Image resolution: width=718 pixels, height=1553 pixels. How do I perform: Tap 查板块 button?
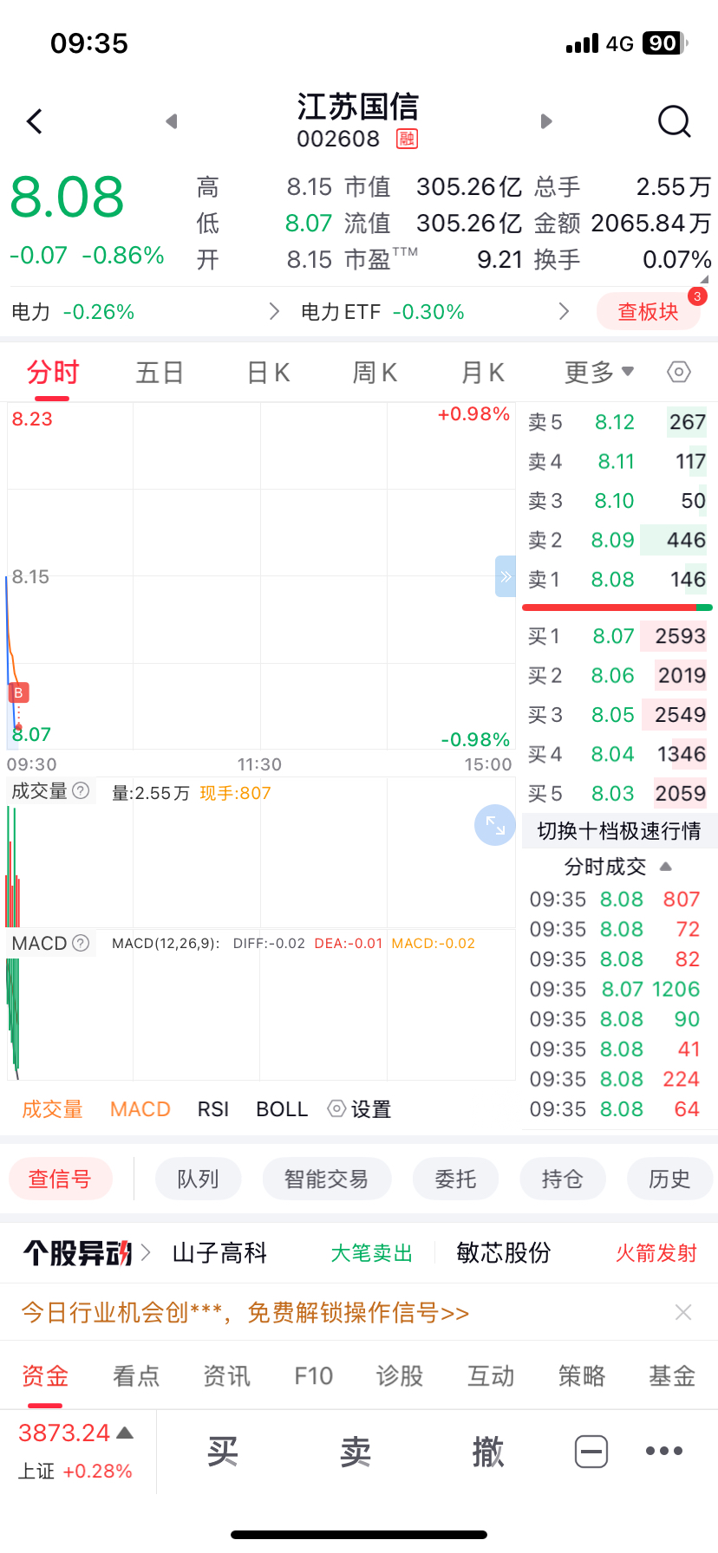click(x=648, y=311)
